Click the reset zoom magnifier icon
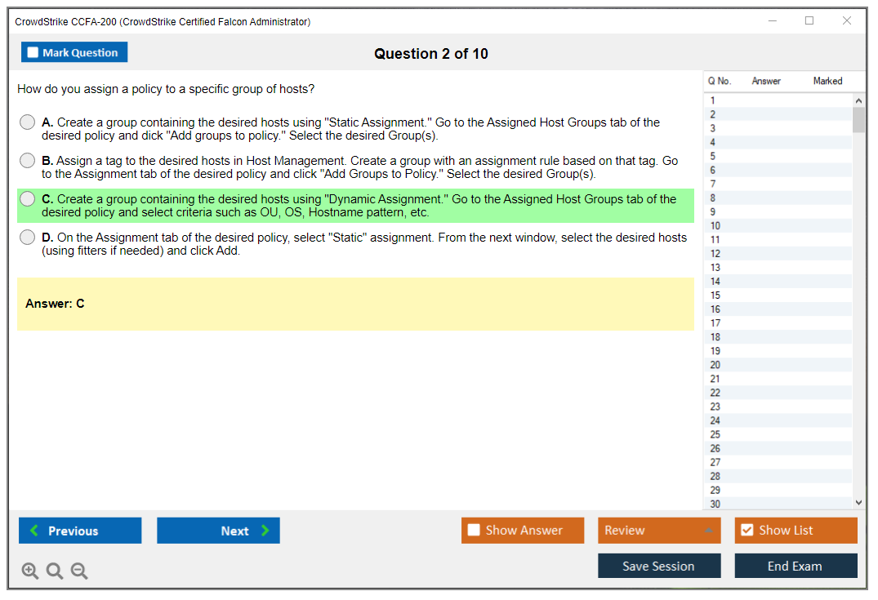878x600 pixels. click(x=55, y=571)
